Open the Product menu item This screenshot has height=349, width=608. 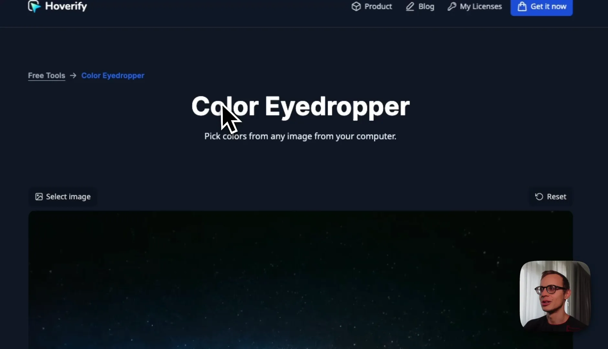[x=372, y=6]
